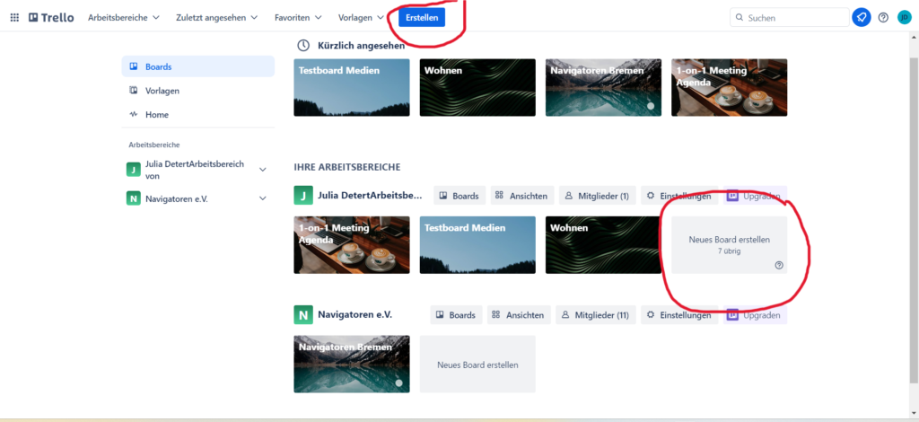The height and width of the screenshot is (422, 919).
Task: Open Ansichten for Julia Detert workspace
Action: (521, 196)
